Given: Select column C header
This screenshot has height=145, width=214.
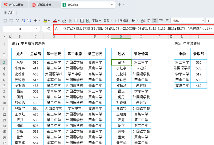Looking at the screenshot, I should click(36, 36).
